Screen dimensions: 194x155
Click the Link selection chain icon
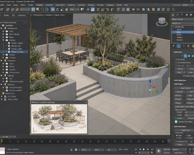8,9
